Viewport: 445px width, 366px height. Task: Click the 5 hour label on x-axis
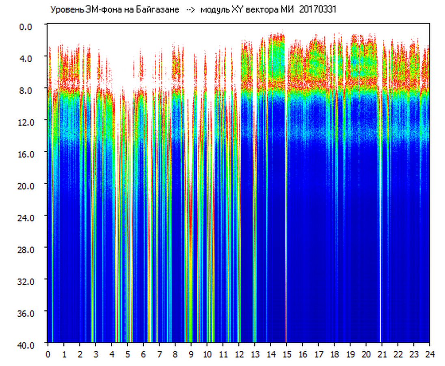tap(127, 354)
